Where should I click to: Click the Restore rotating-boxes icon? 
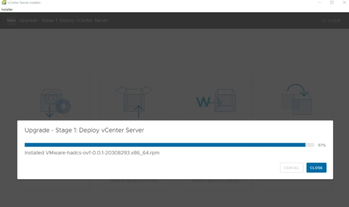pos(296,99)
